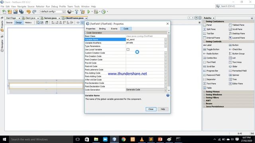Image resolution: width=255 pixels, height=143 pixels.
Task: Collapse the Swing Controls palette category
Action: click(204, 41)
